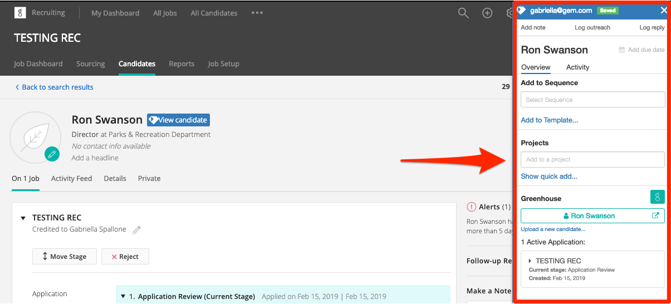Click Add to Template link

[549, 120]
